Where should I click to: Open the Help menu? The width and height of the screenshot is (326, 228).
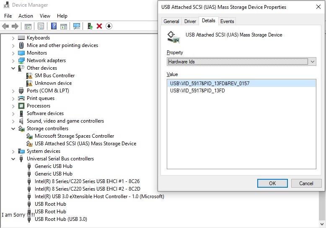[62, 16]
